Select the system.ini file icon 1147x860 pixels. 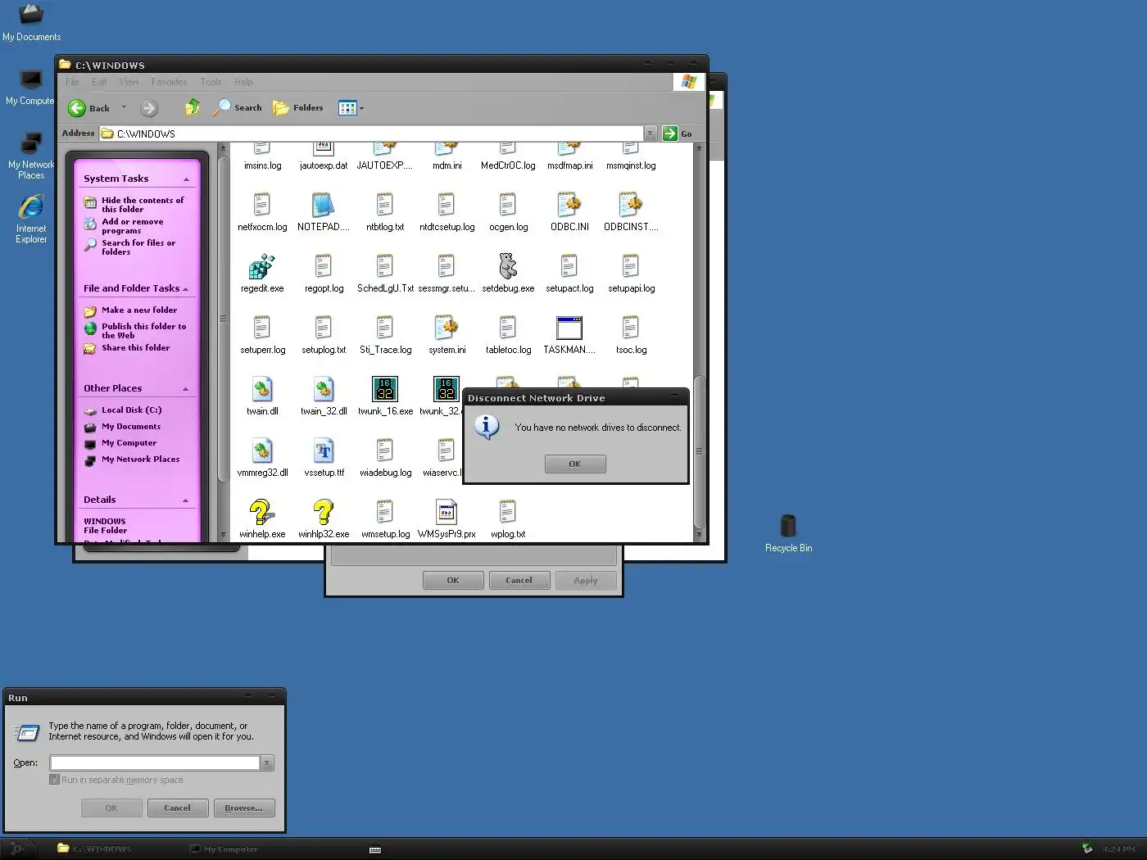click(447, 328)
